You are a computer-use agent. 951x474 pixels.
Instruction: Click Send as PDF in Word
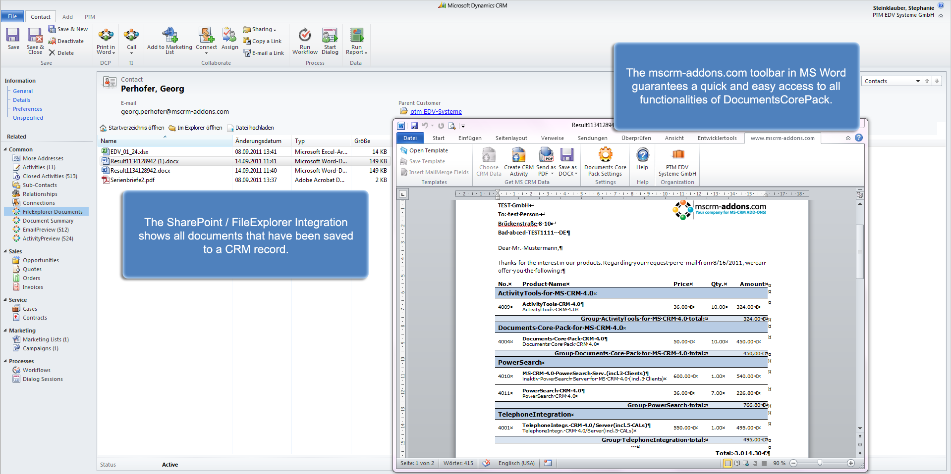[x=546, y=162]
